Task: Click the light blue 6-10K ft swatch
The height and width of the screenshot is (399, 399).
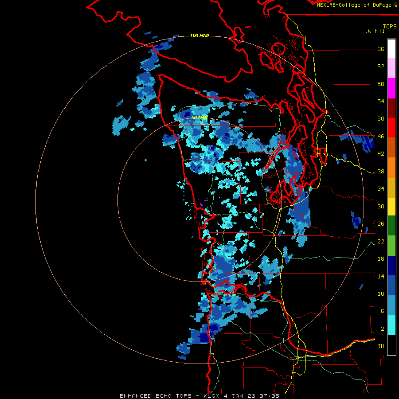Action: (x=391, y=305)
